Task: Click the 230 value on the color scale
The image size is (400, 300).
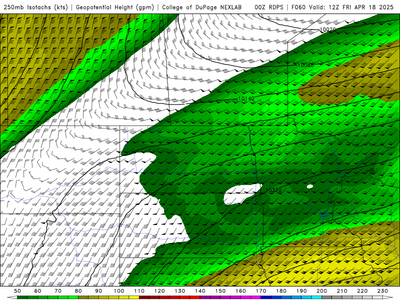Action: tap(382, 291)
